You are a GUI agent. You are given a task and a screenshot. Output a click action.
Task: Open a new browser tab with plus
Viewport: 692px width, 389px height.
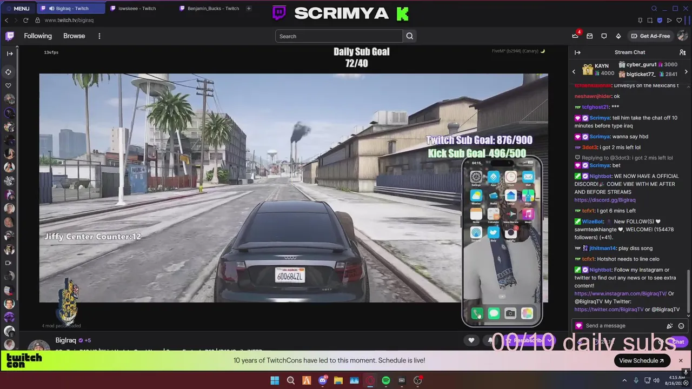pos(249,8)
